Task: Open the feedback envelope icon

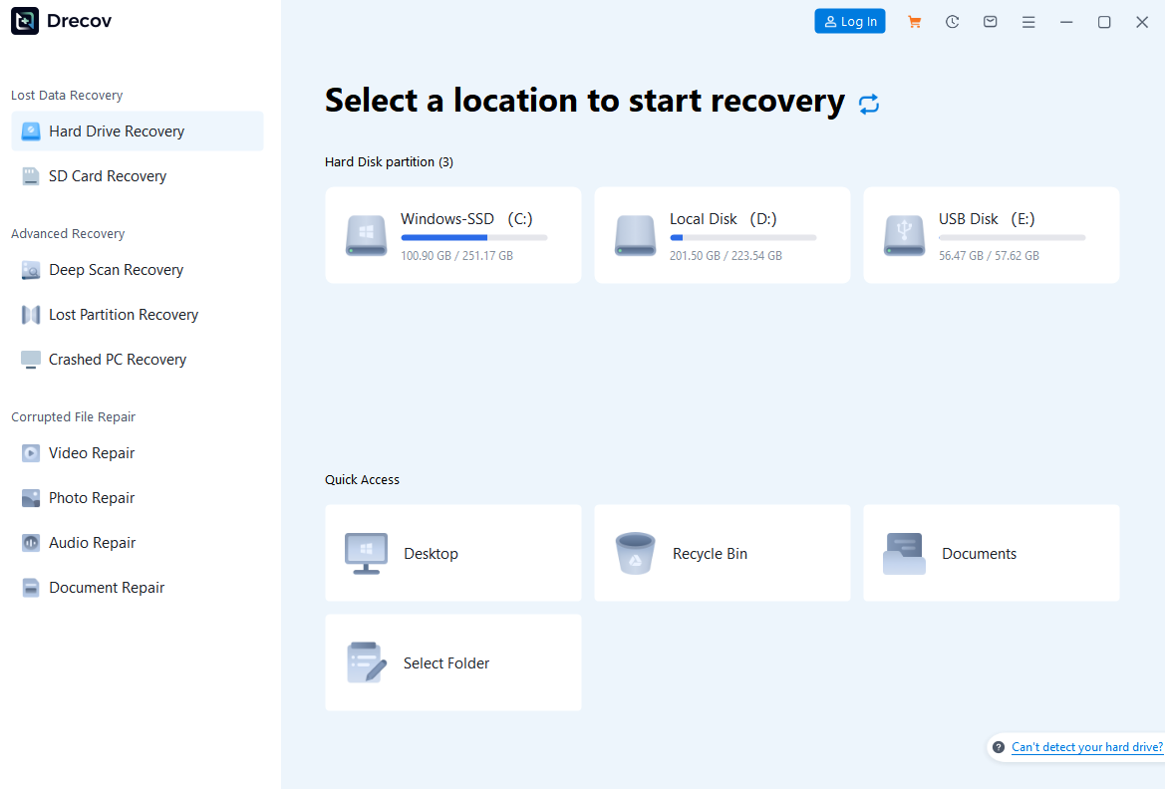Action: (990, 21)
